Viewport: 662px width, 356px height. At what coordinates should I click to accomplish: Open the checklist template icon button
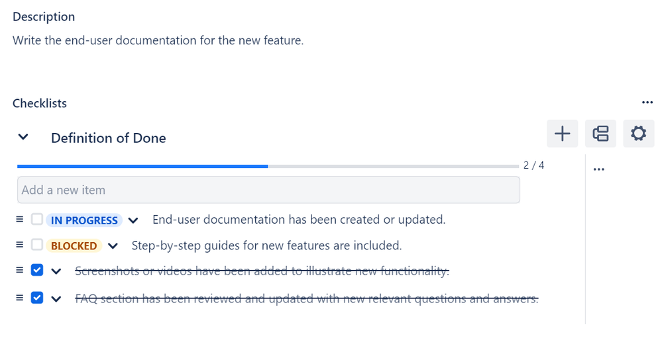[600, 134]
